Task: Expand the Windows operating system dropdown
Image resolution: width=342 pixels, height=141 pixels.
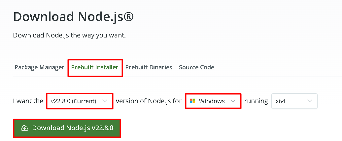Action: pyautogui.click(x=213, y=101)
